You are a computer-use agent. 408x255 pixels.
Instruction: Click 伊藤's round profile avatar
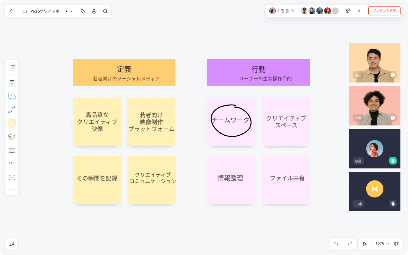tap(375, 148)
